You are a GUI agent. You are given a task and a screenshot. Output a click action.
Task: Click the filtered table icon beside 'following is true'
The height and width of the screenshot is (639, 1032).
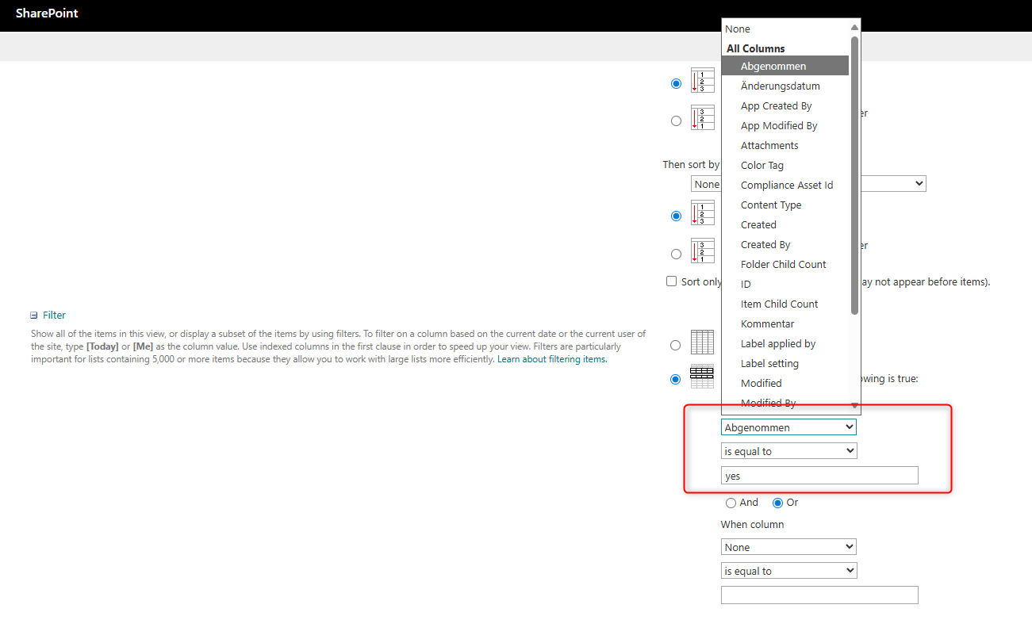coord(702,377)
